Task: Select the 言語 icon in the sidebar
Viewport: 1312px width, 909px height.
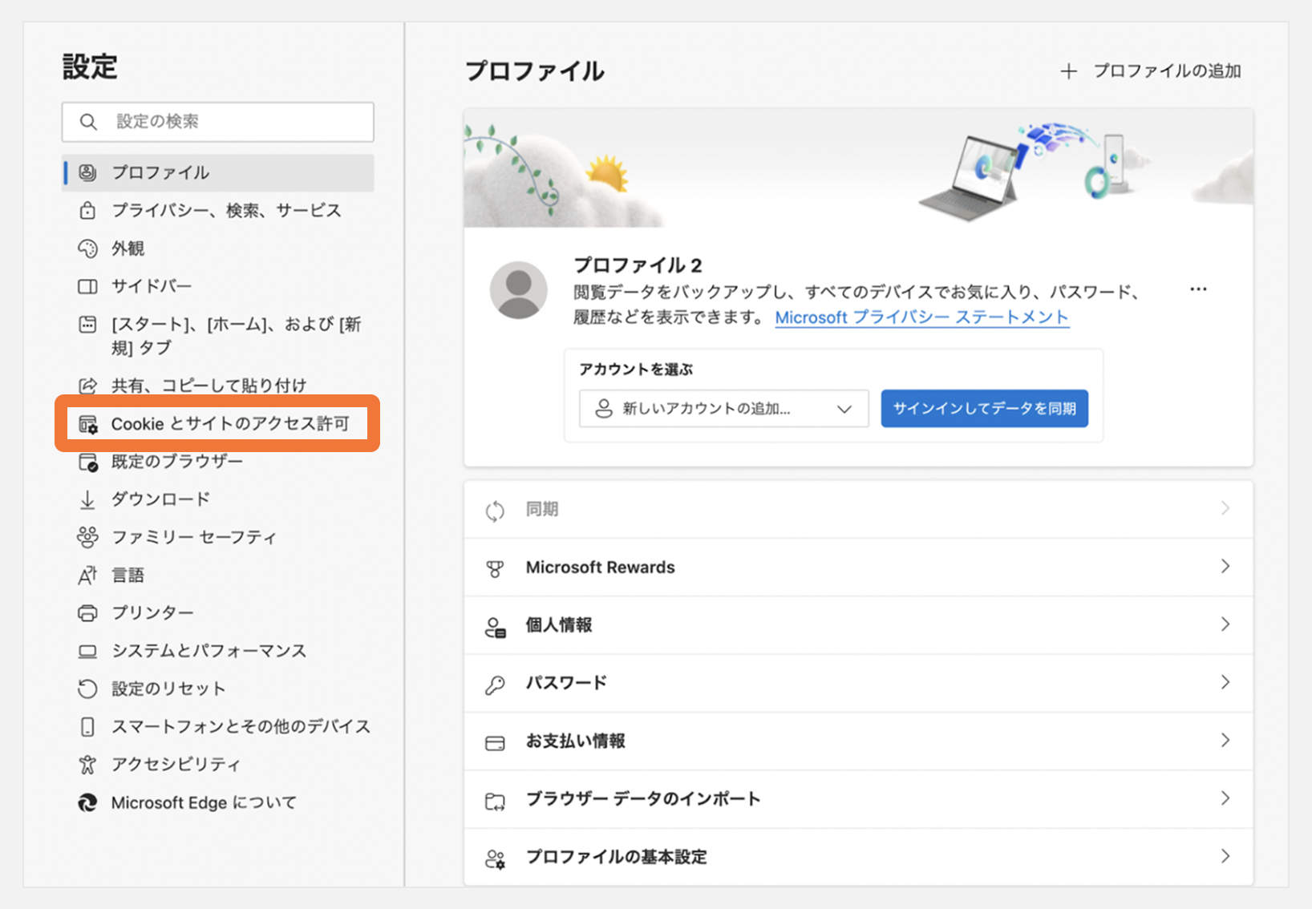Action: point(88,575)
